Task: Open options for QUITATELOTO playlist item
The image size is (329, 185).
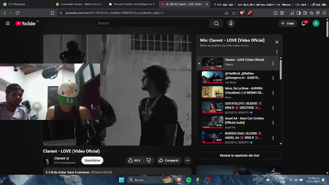Action: point(273,108)
